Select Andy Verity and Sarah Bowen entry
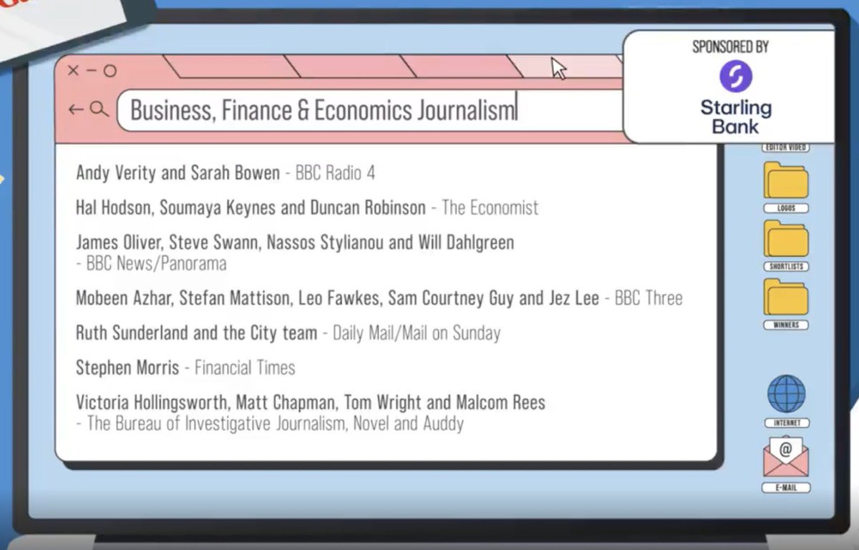 tap(225, 173)
